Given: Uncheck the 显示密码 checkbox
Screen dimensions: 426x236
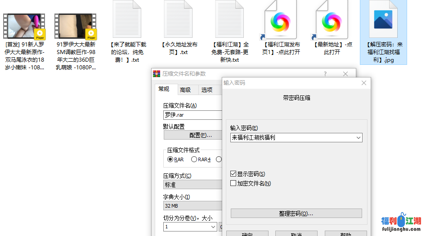Looking at the screenshot, I should pyautogui.click(x=233, y=174).
